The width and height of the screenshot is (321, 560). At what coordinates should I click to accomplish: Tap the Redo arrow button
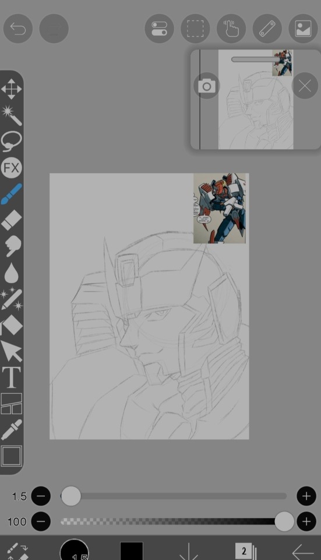coord(54,29)
